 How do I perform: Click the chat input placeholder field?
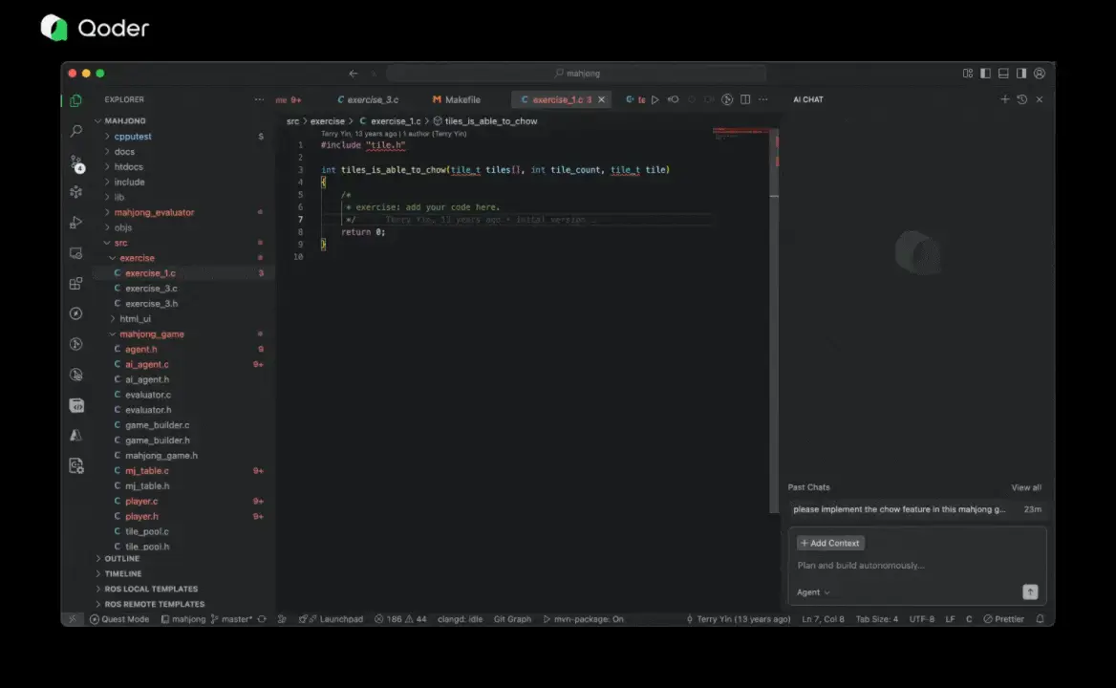coord(916,566)
